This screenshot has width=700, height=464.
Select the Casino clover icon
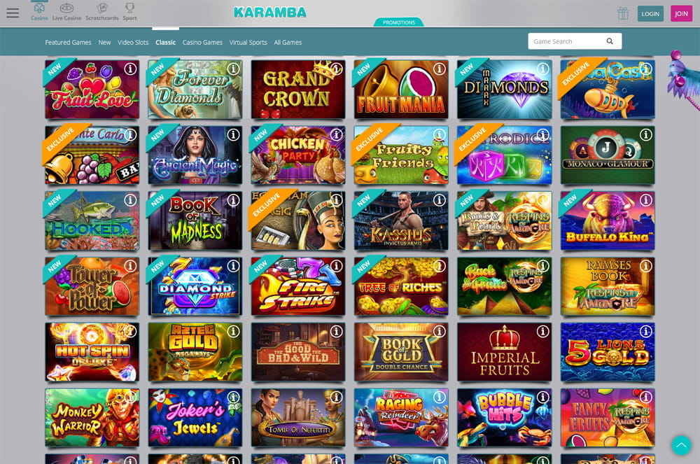pos(39,8)
